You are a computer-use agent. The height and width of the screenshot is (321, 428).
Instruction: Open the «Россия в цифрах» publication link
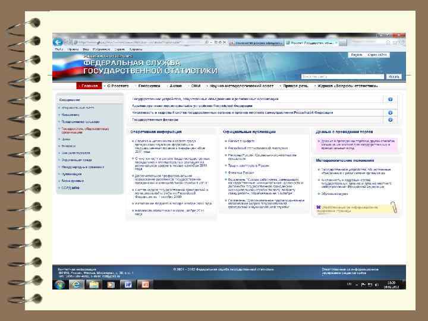click(x=241, y=141)
